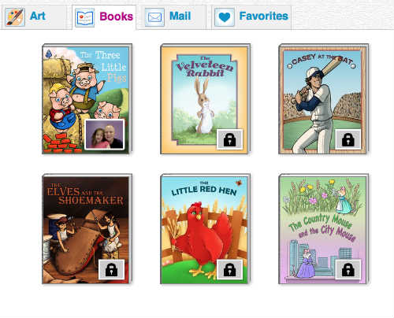The width and height of the screenshot is (394, 318).
Task: Open Casey at the Bat book cover
Action: click(324, 99)
